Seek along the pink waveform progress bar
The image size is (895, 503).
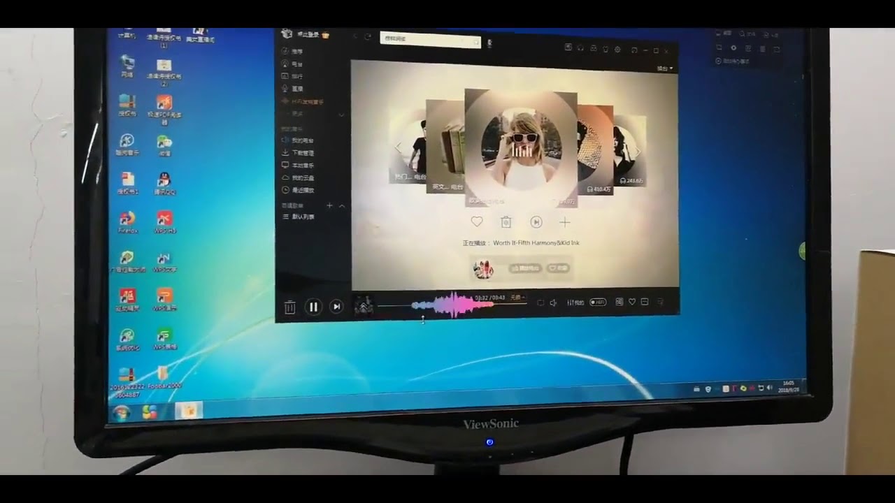pos(452,305)
